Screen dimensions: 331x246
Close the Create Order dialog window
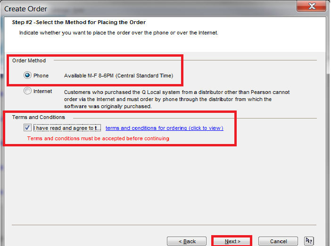tap(312, 7)
